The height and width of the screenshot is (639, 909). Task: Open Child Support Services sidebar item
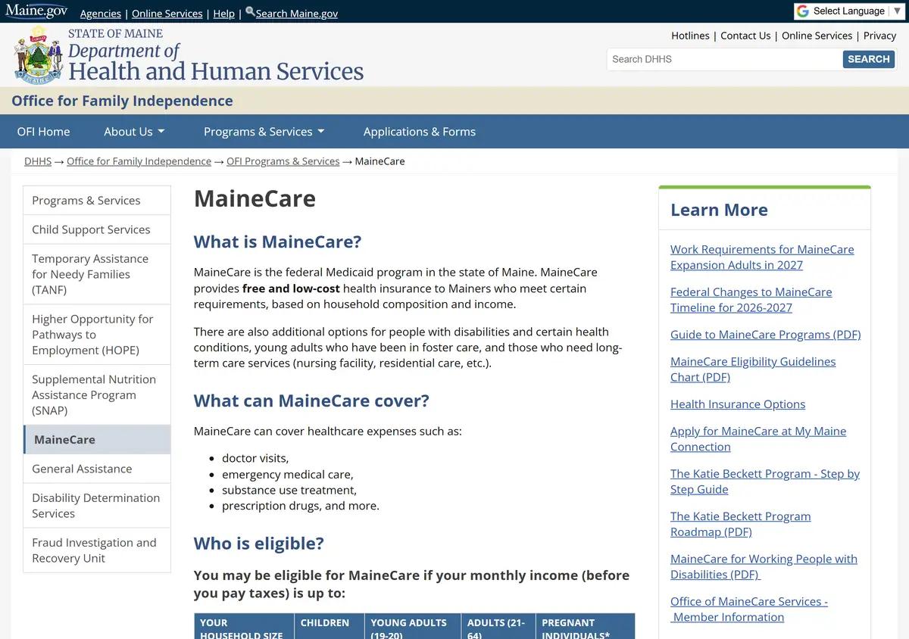97,229
